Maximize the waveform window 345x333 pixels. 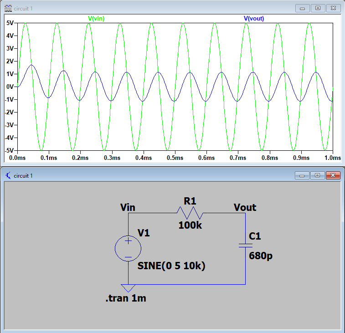[318, 8]
